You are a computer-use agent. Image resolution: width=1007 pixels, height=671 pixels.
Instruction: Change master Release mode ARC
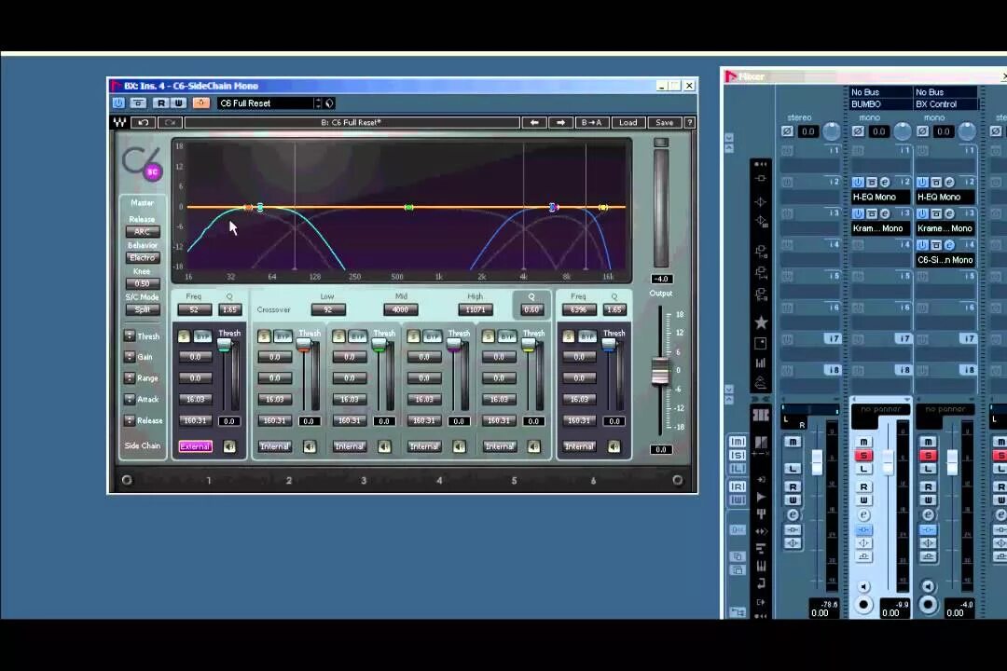point(142,232)
